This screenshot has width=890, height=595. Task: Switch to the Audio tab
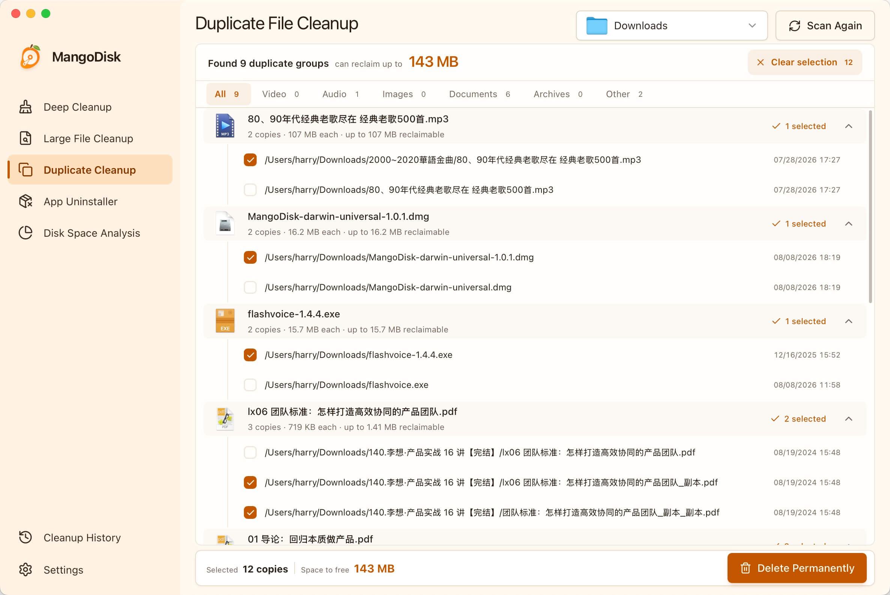coord(340,94)
